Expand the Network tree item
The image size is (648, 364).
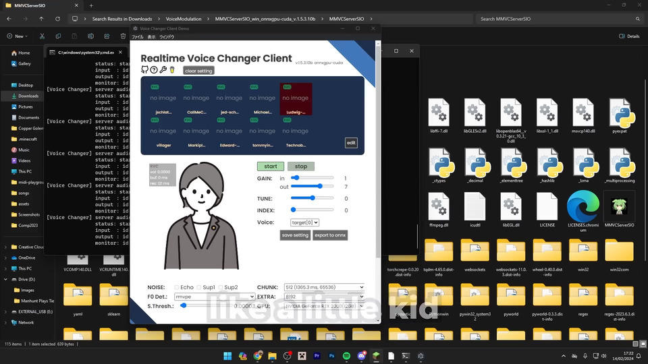click(x=5, y=322)
